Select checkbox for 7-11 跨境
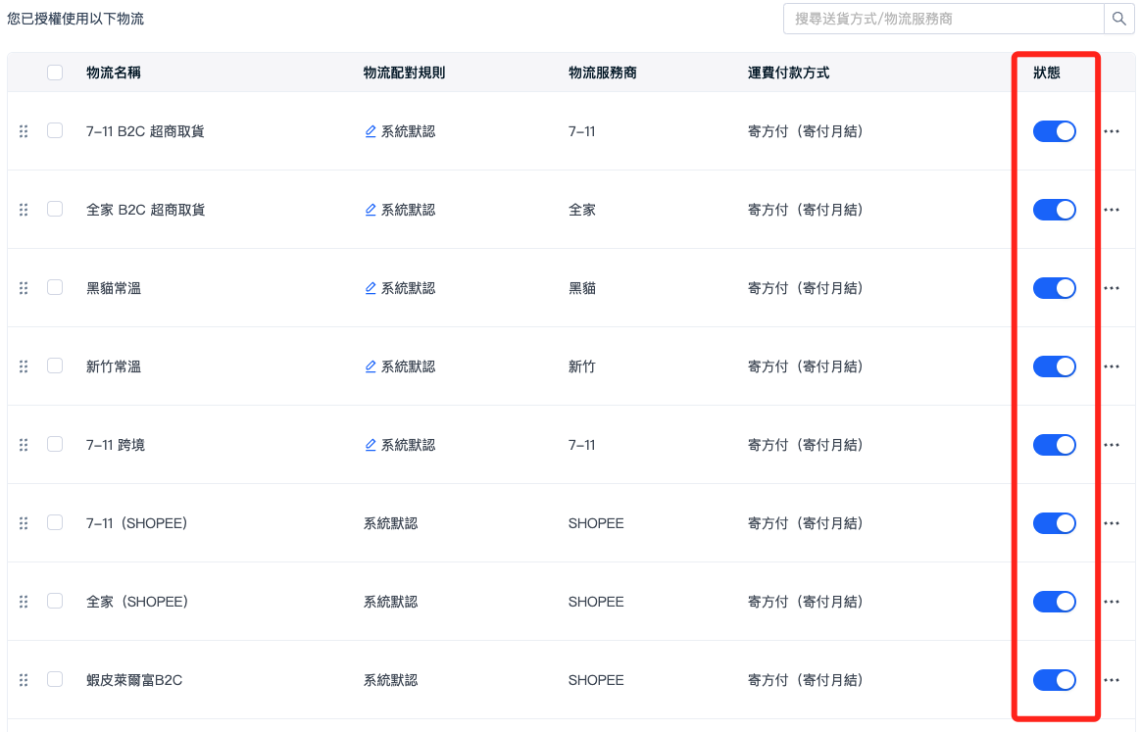The image size is (1140, 732). pos(55,444)
